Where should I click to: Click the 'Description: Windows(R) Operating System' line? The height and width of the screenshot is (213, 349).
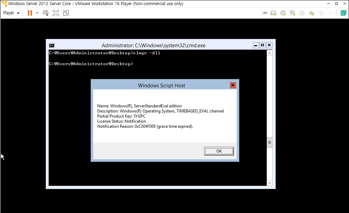pos(161,111)
